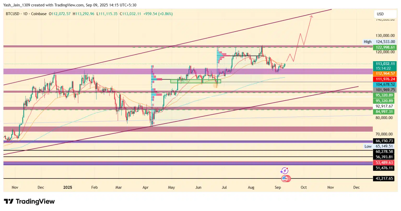
Task: Select the orange 112,964.57 moving average label
Action: click(385, 74)
